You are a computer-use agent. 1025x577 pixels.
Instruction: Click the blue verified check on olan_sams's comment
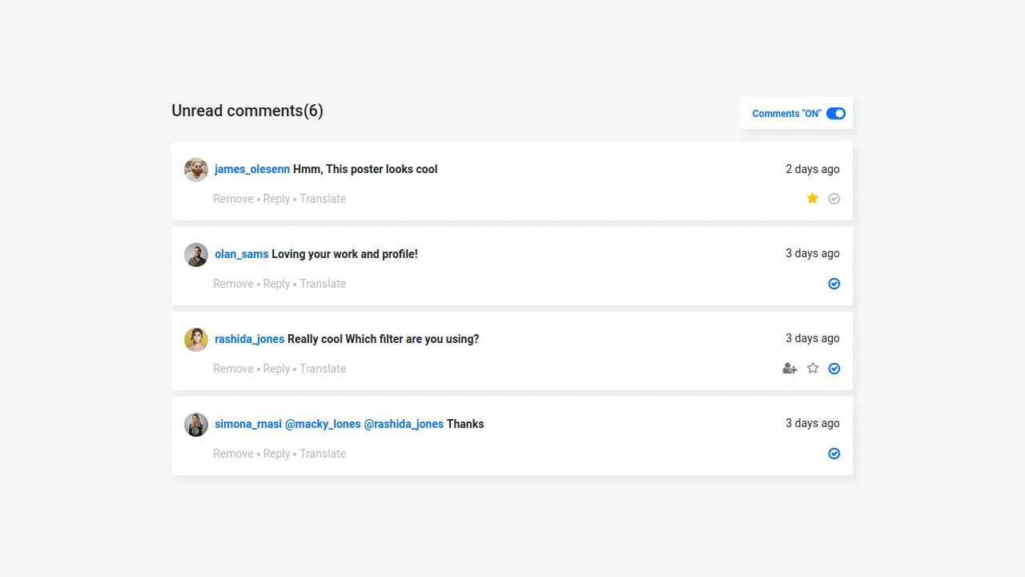click(834, 283)
